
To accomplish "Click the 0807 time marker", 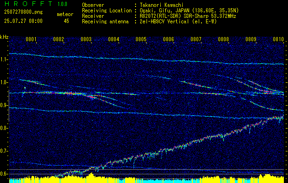I will pos(196,39).
